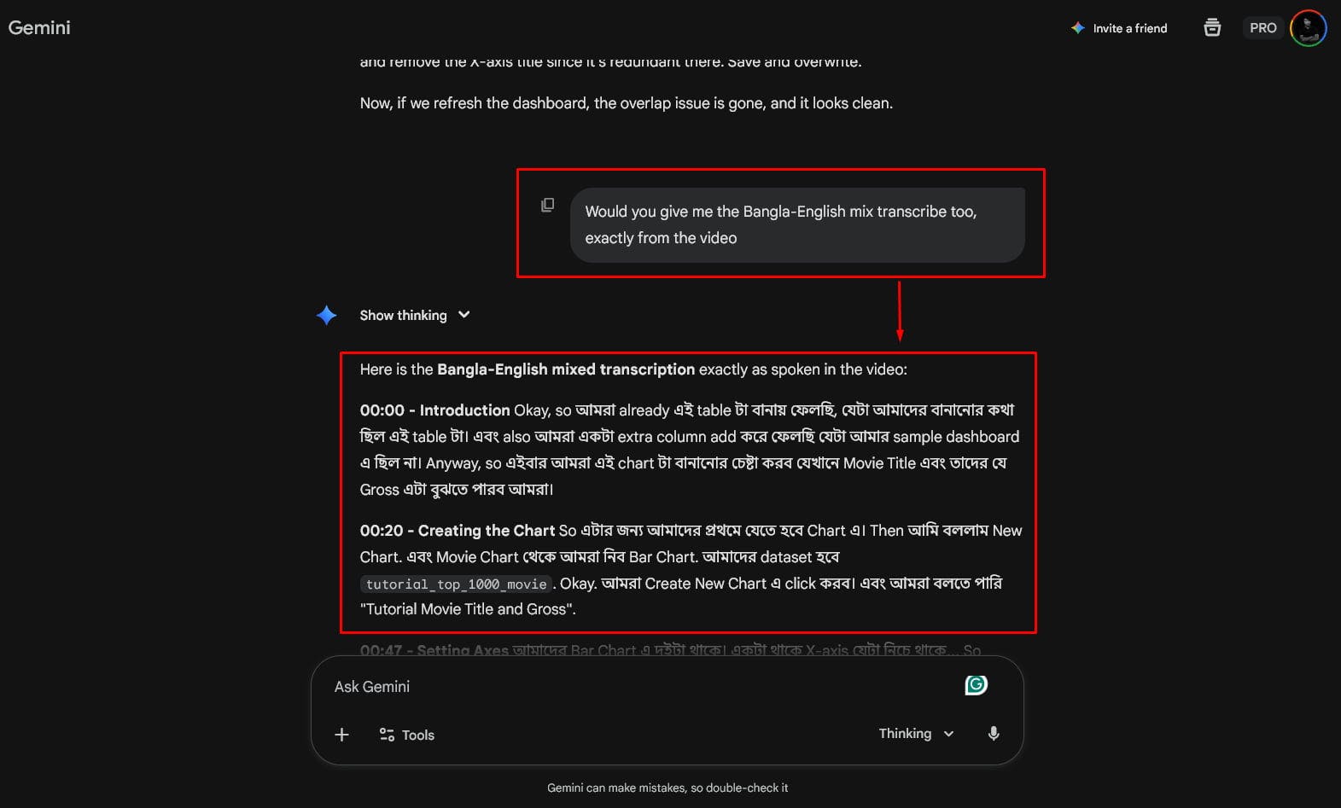Copy the user's prompt using the copy icon
Screen dimensions: 1341x808
(547, 204)
